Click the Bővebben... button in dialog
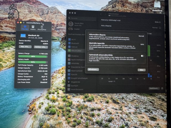Screen dimensions: 171x128 pos(93,69)
